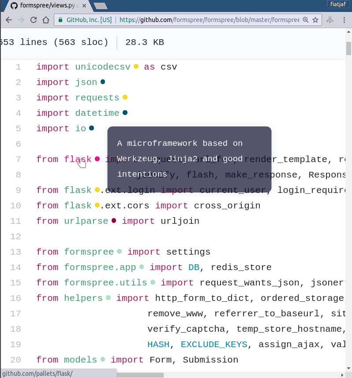Click the fiatjaf profile button

pos(338,4)
